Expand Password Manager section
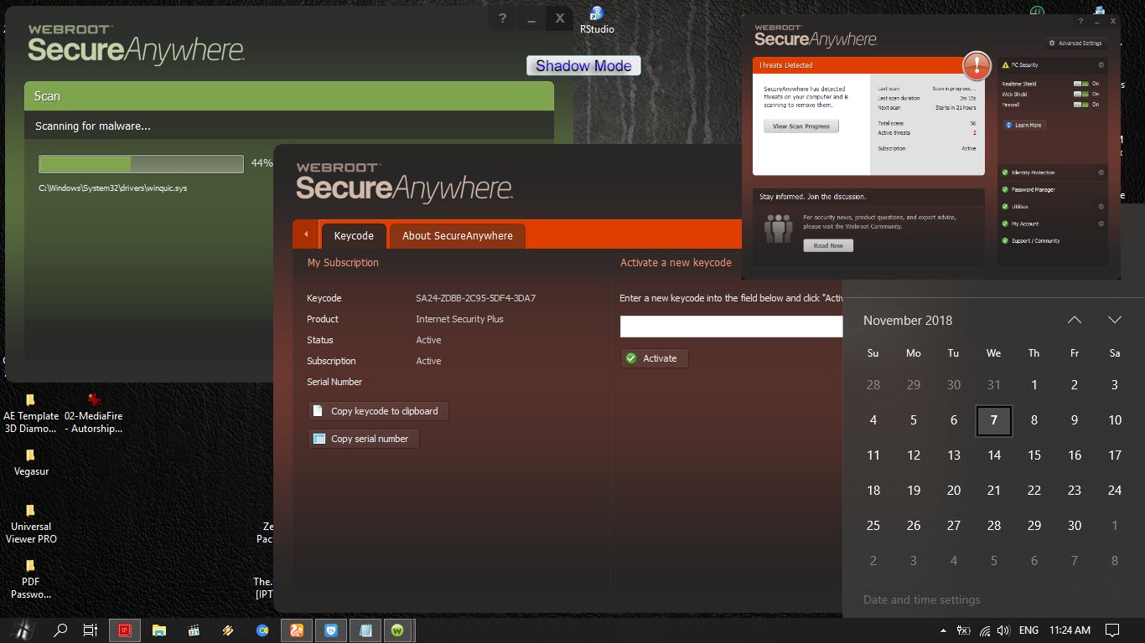 [x=1054, y=189]
